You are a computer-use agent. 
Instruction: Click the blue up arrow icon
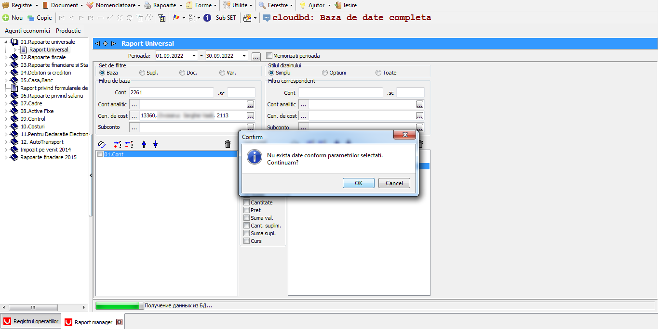pyautogui.click(x=144, y=144)
